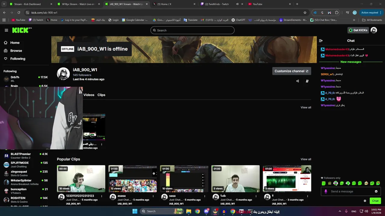Bookmark this page with star icon

pos(305,13)
